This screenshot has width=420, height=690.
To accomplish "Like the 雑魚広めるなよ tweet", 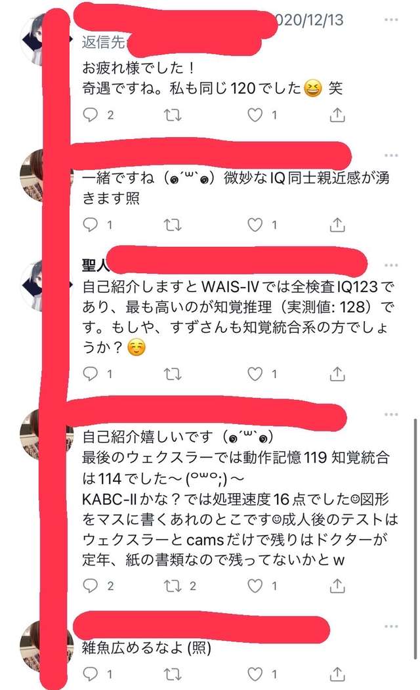I will (x=255, y=674).
